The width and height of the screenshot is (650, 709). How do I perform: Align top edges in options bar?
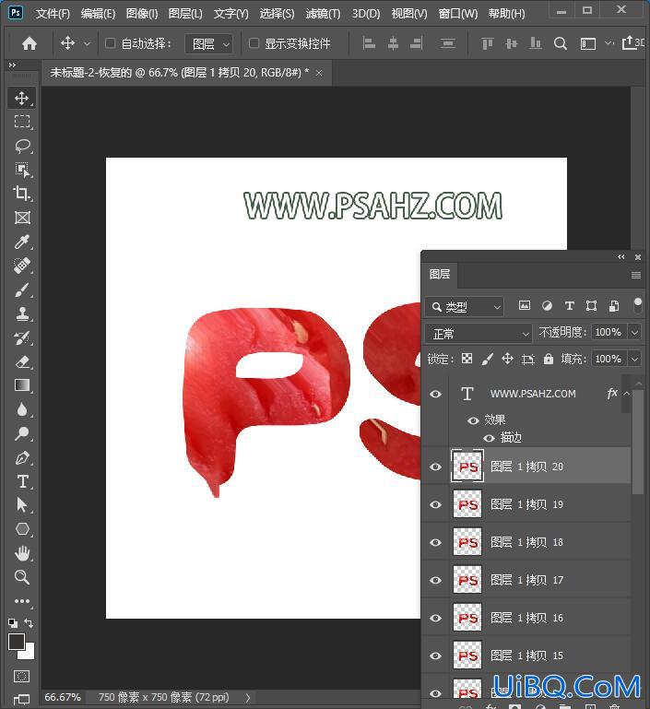click(x=488, y=43)
